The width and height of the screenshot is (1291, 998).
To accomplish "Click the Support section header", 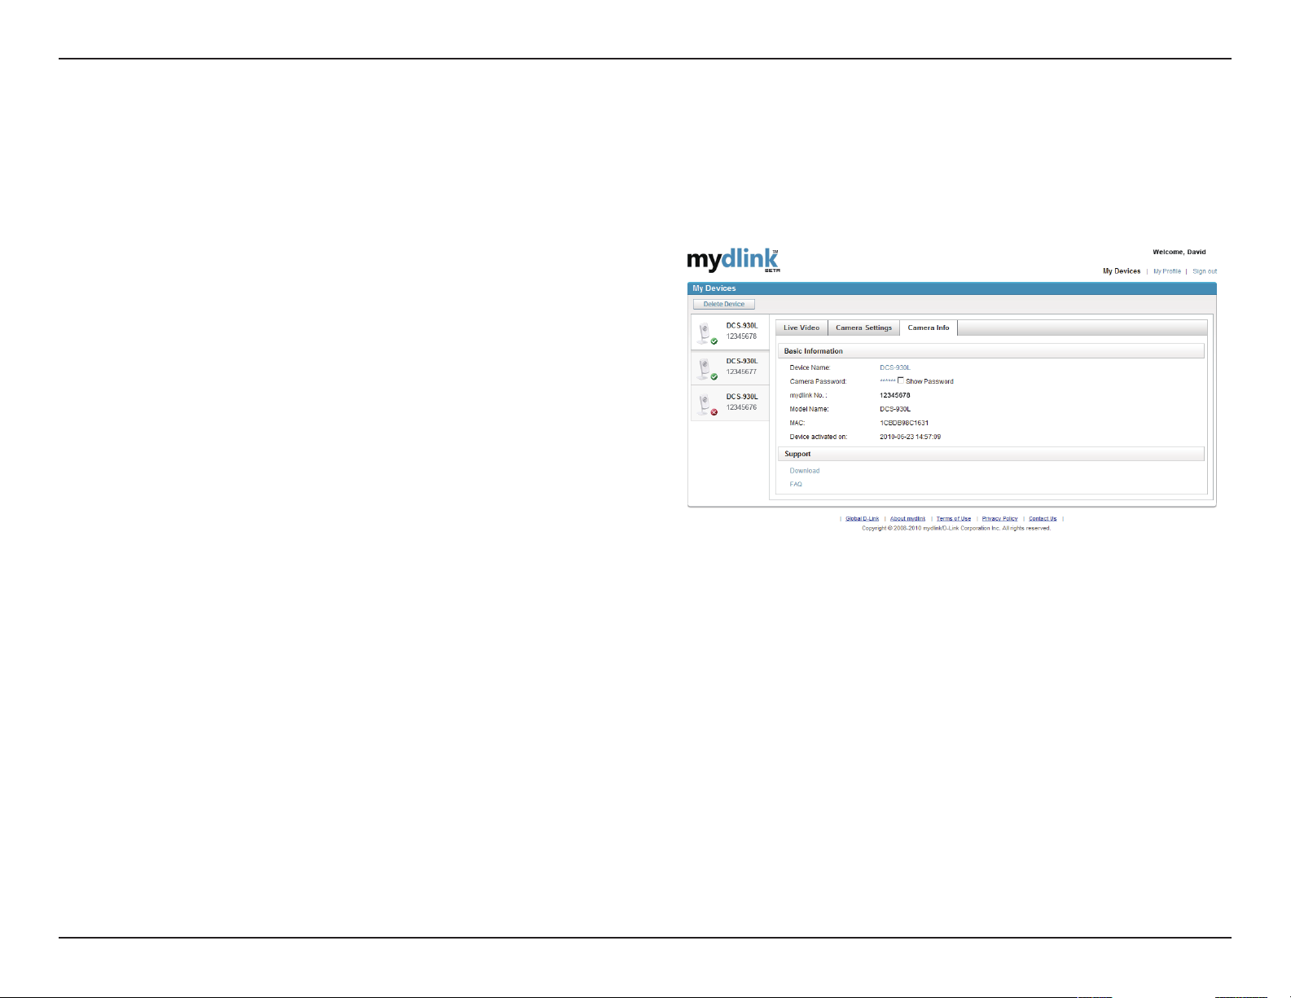I will (x=990, y=454).
